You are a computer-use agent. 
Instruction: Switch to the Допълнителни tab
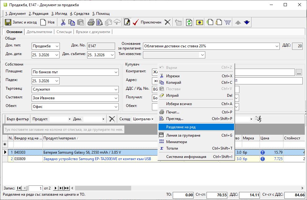pos(39,32)
